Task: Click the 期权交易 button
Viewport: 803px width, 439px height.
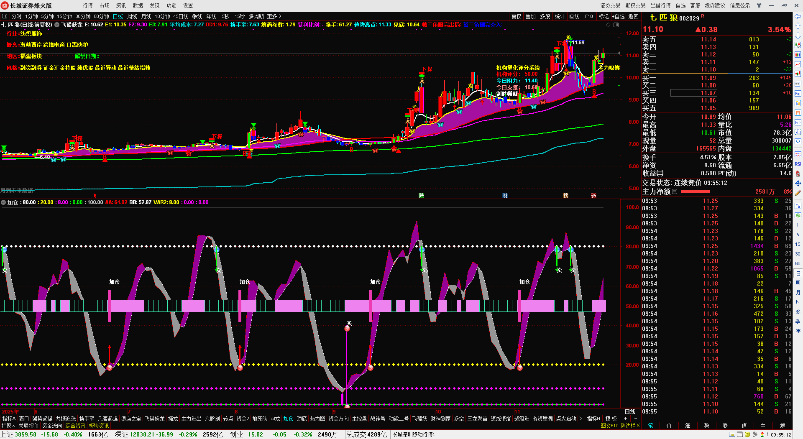Action: [635, 5]
